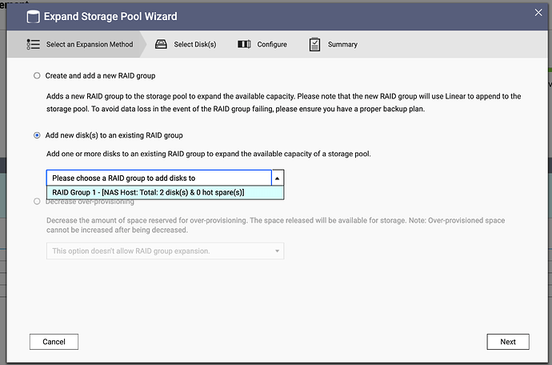
Task: Click Next to continue the wizard
Action: 508,342
